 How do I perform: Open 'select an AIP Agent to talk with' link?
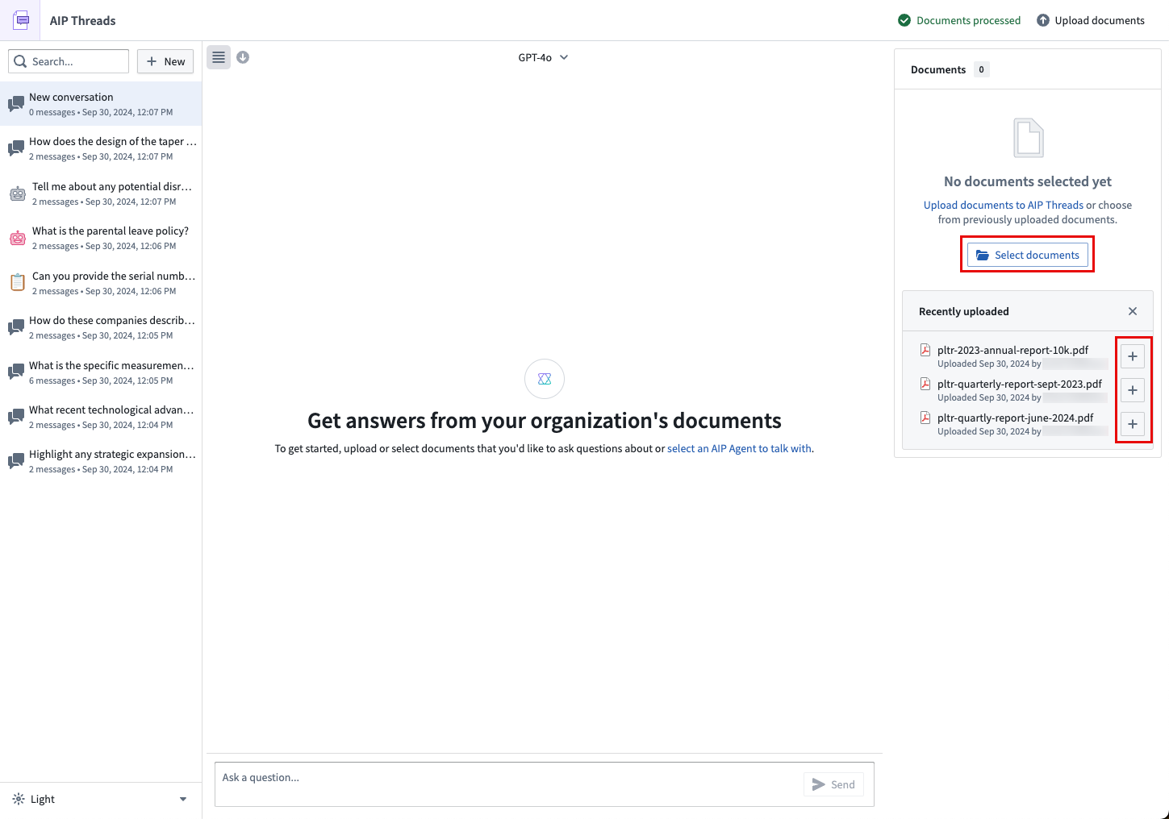point(740,448)
